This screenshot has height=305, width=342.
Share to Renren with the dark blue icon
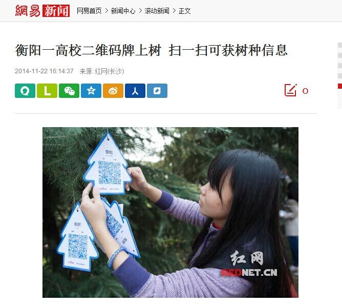pyautogui.click(x=135, y=91)
